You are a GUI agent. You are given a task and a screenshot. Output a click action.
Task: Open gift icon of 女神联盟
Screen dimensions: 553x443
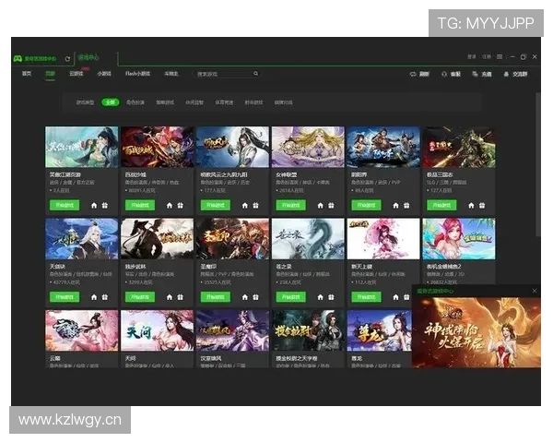coord(331,205)
